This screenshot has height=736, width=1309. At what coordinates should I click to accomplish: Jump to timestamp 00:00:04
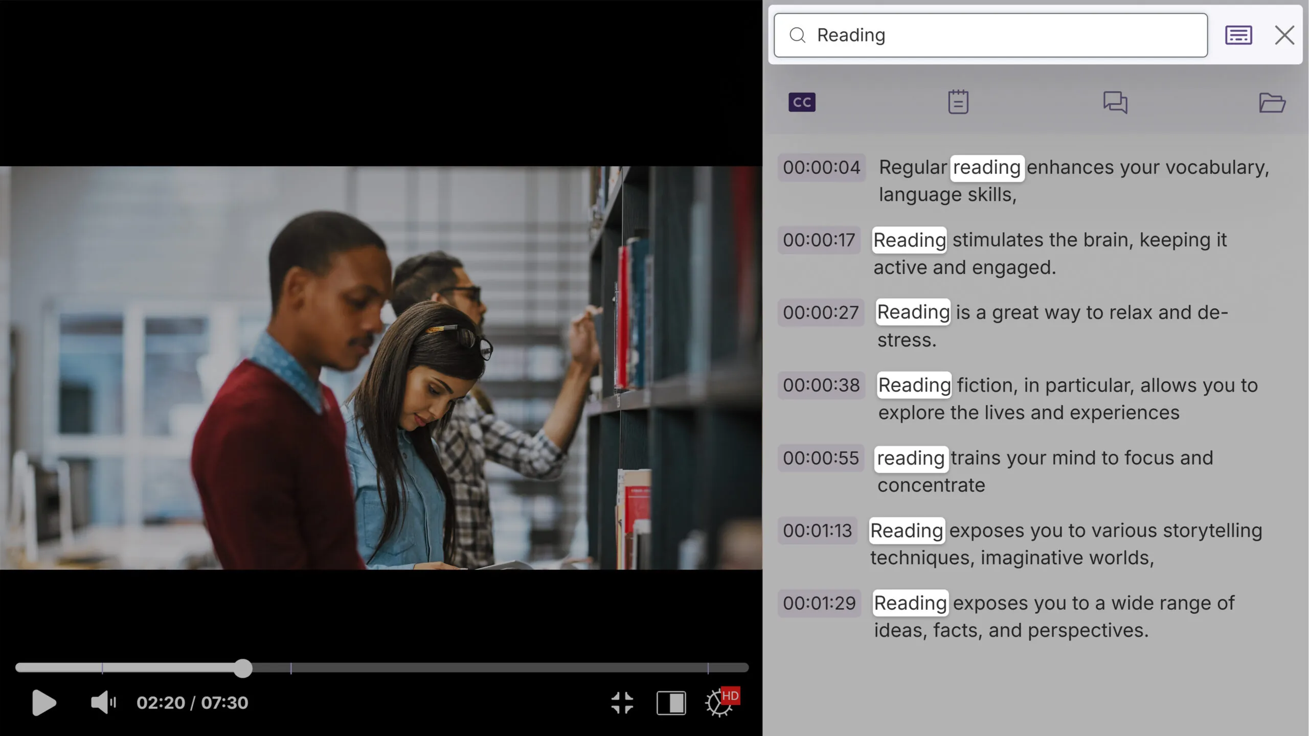click(821, 168)
